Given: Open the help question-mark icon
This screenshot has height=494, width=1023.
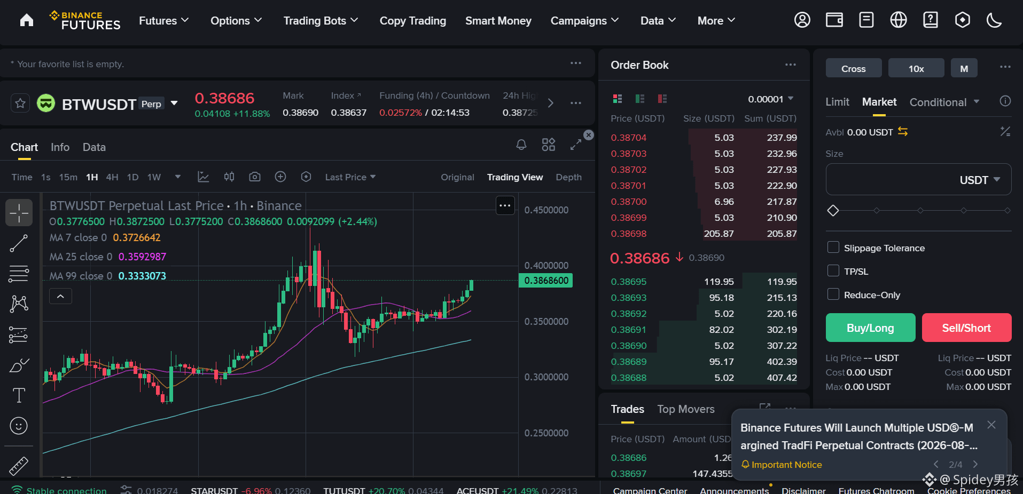Looking at the screenshot, I should click(930, 20).
